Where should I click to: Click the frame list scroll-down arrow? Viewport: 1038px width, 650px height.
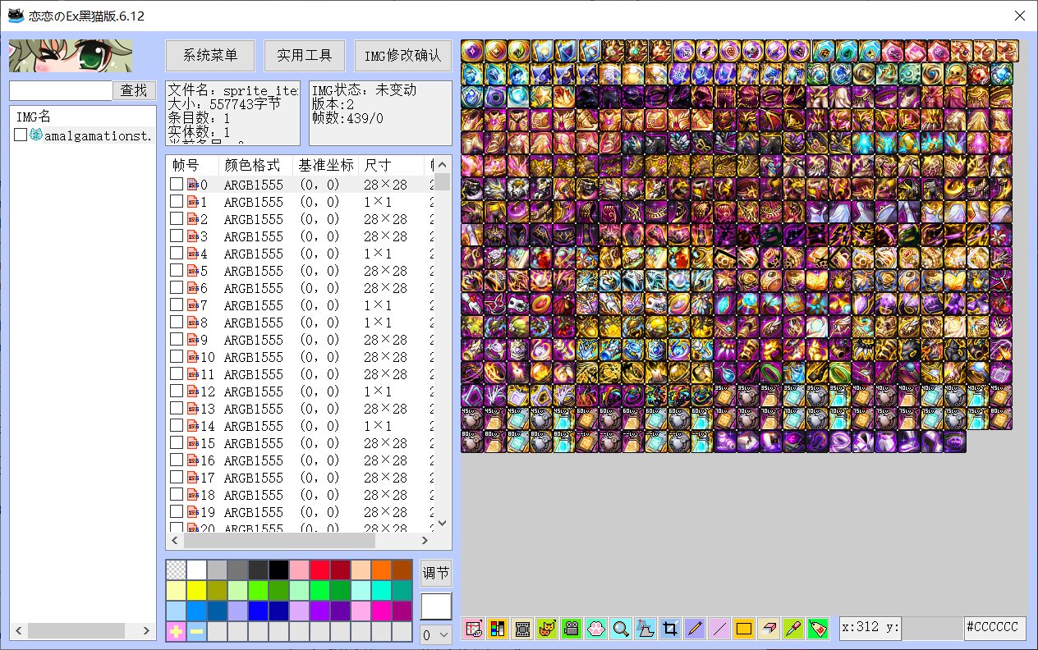point(442,523)
